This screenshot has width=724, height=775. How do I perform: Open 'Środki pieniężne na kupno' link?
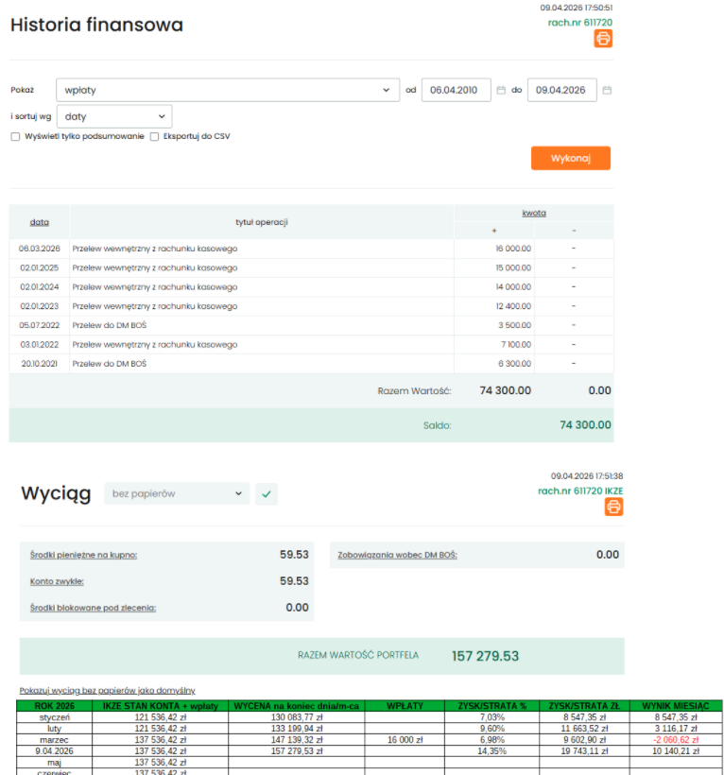pyautogui.click(x=83, y=555)
